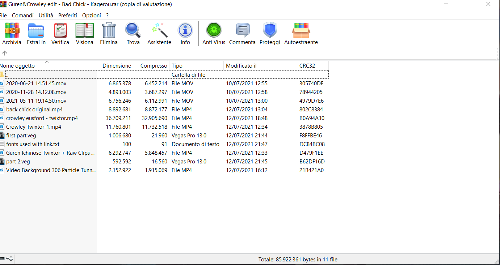
Task: Open the Comandi menu
Action: pos(23,16)
